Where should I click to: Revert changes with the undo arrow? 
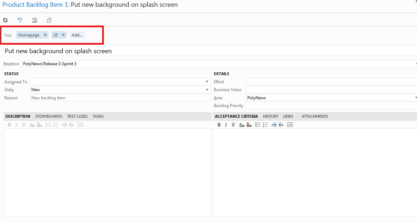(x=20, y=20)
